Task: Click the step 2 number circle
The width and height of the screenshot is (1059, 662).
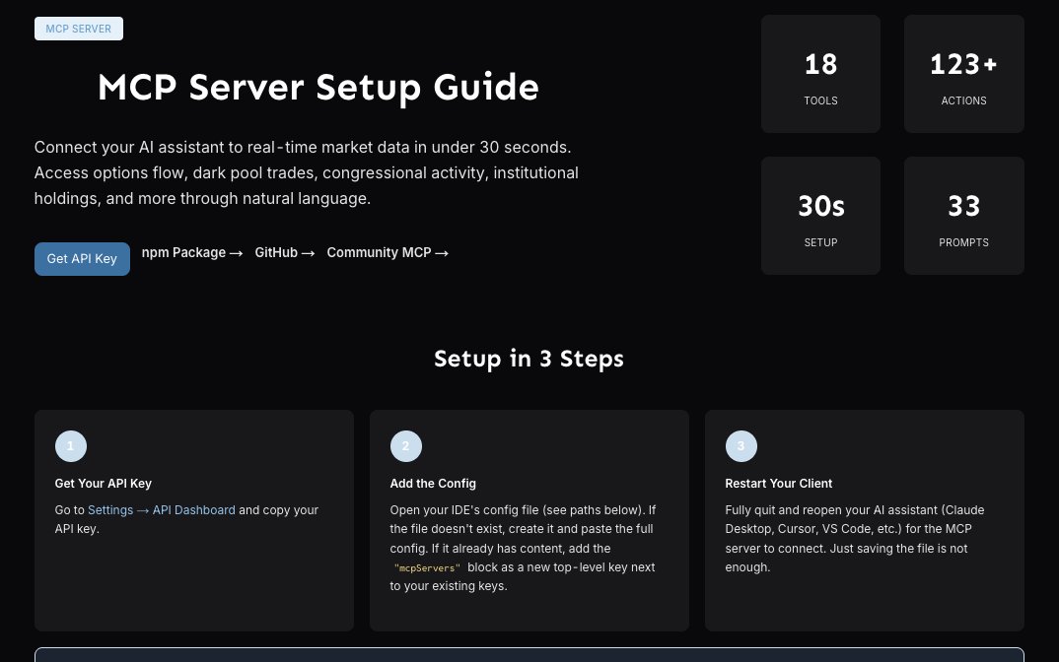Action: tap(406, 446)
